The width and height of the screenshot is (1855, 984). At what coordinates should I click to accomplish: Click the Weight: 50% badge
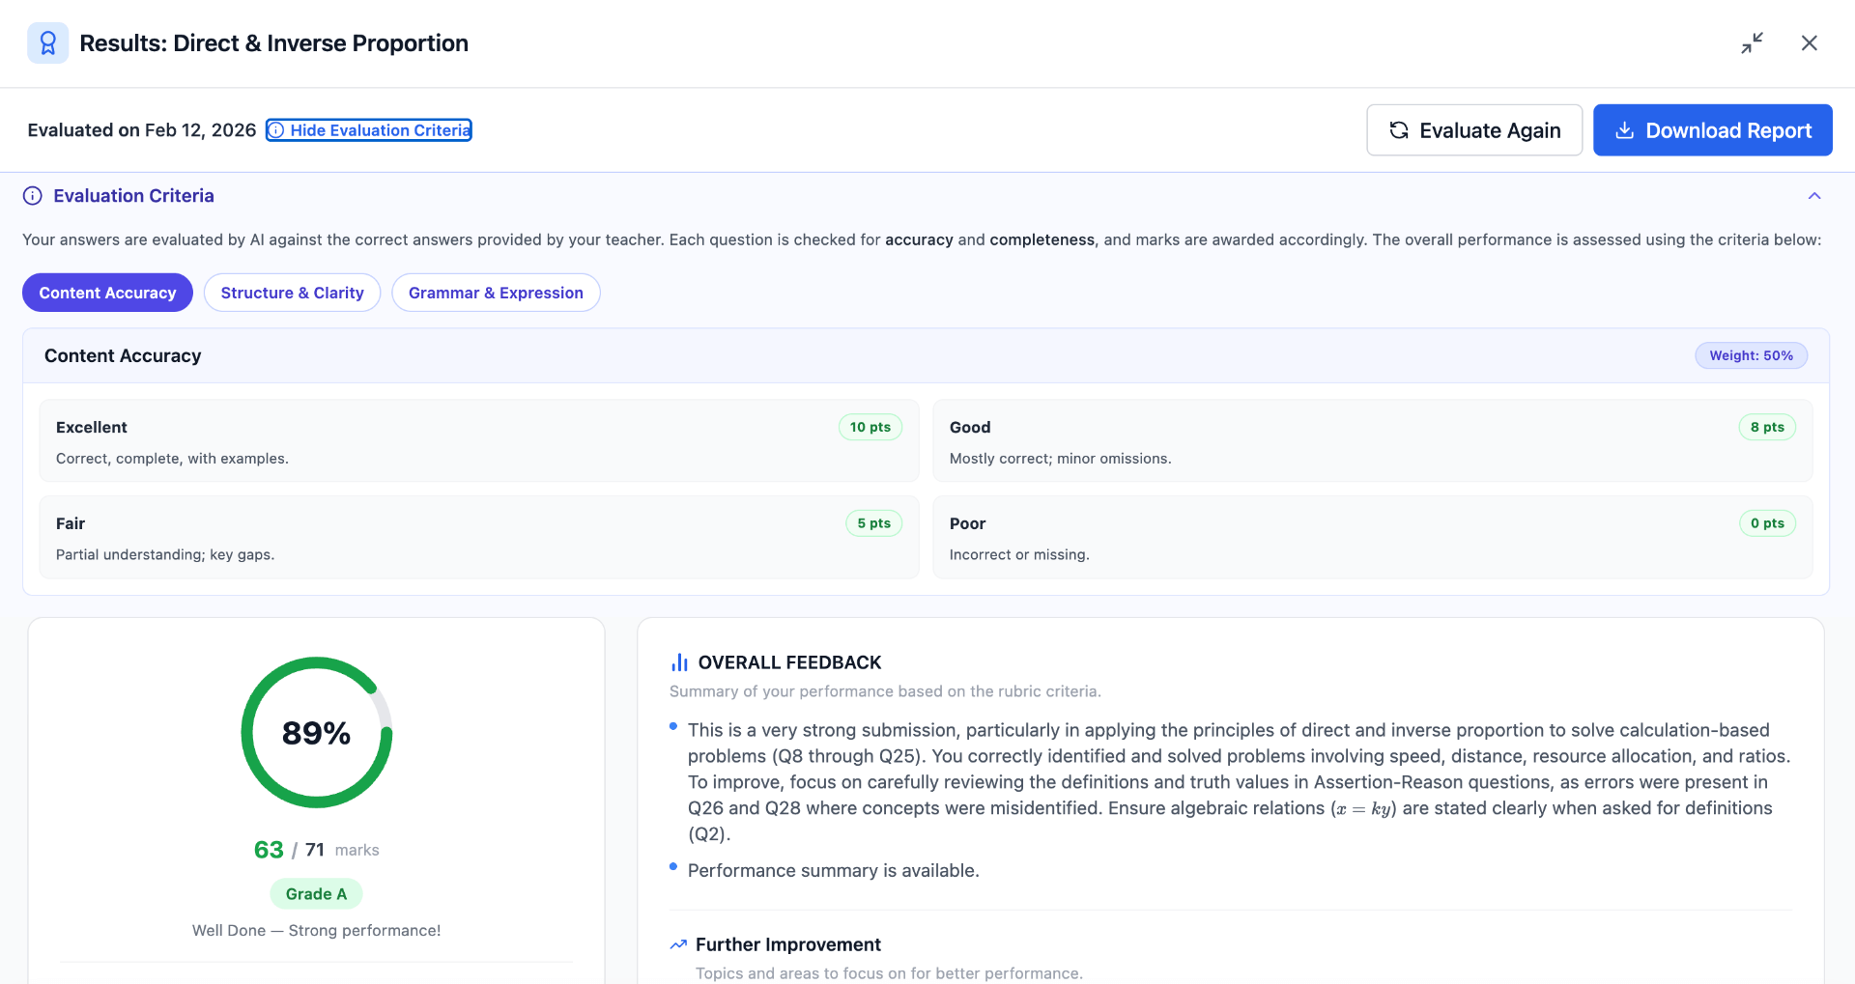coord(1751,354)
